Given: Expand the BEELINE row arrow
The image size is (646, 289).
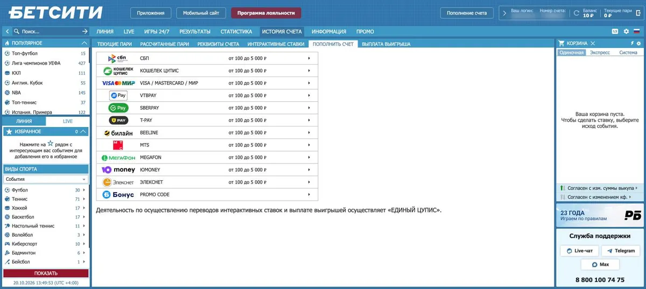Looking at the screenshot, I should (x=309, y=133).
